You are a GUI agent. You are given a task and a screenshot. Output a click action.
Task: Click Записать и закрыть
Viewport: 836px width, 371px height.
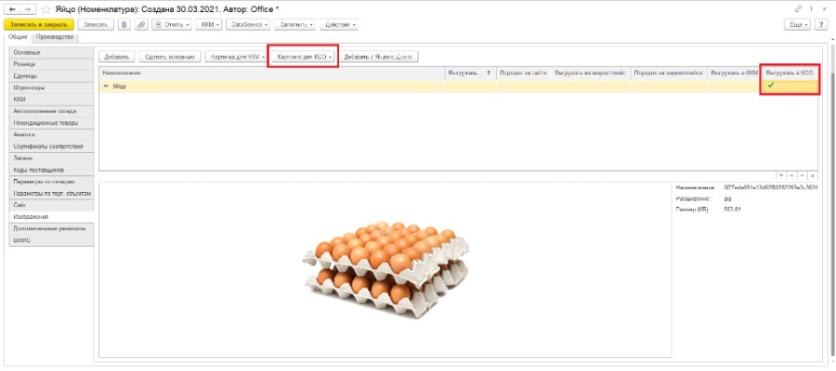coord(38,24)
